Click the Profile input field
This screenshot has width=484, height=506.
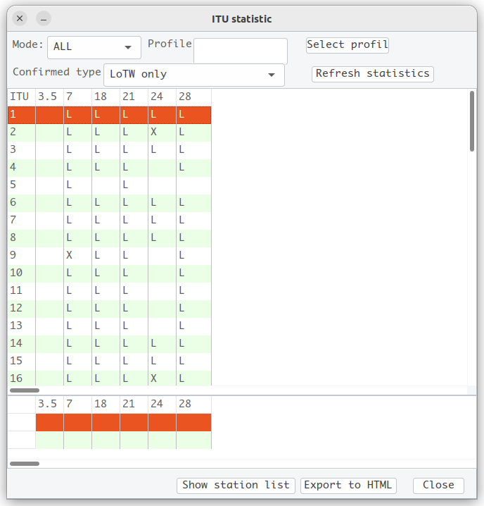coord(241,51)
